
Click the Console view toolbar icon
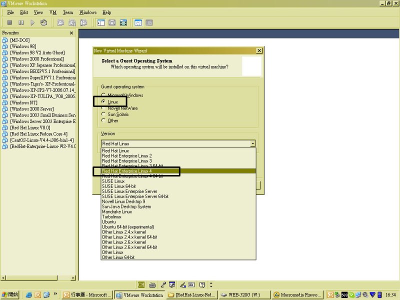pos(149,22)
